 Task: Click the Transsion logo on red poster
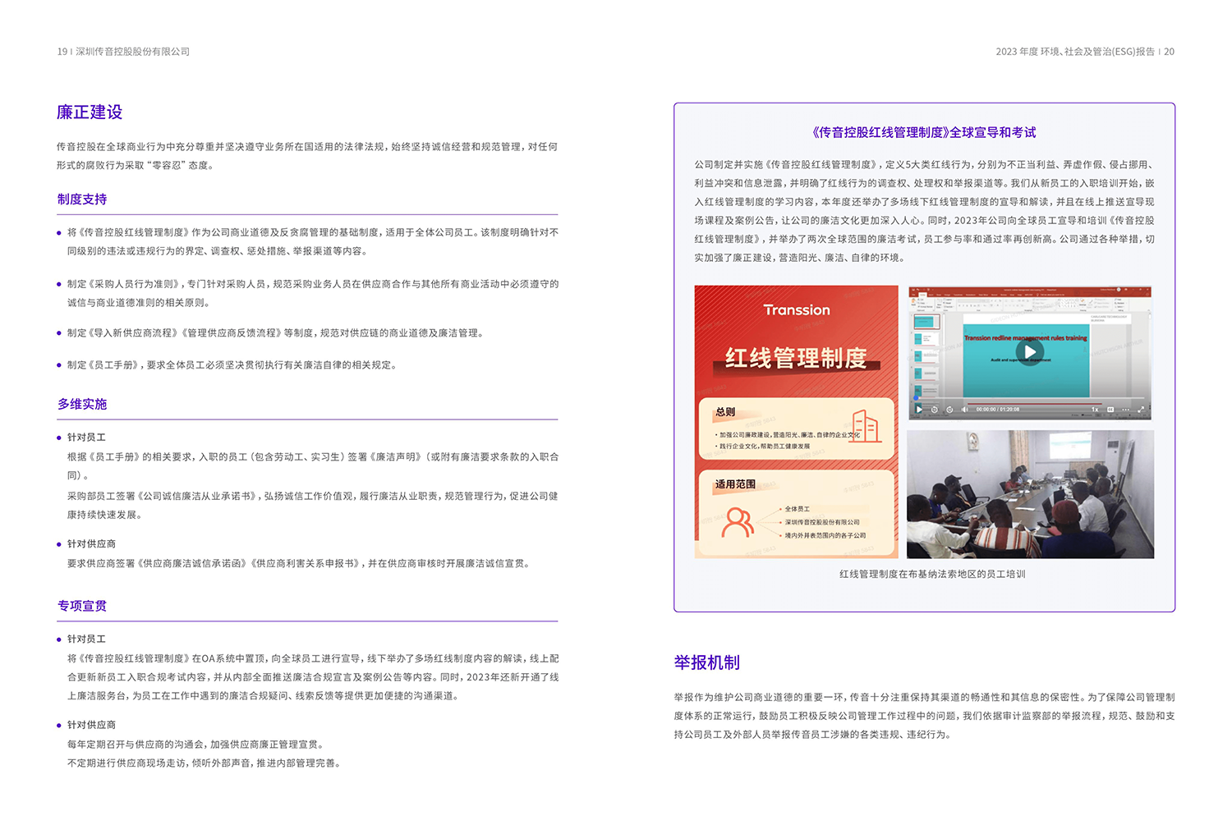click(x=796, y=310)
